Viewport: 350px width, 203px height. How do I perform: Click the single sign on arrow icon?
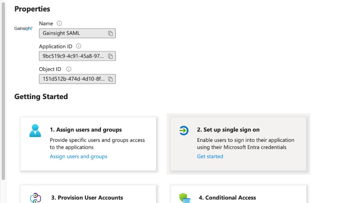[x=184, y=130]
